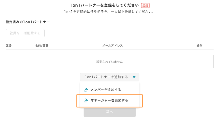Click the メールアドレス column header

112,46
